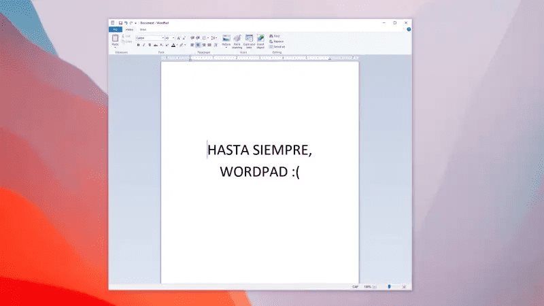This screenshot has height=306, width=544.
Task: Open the Calibri font family dropdown
Action: pos(149,38)
